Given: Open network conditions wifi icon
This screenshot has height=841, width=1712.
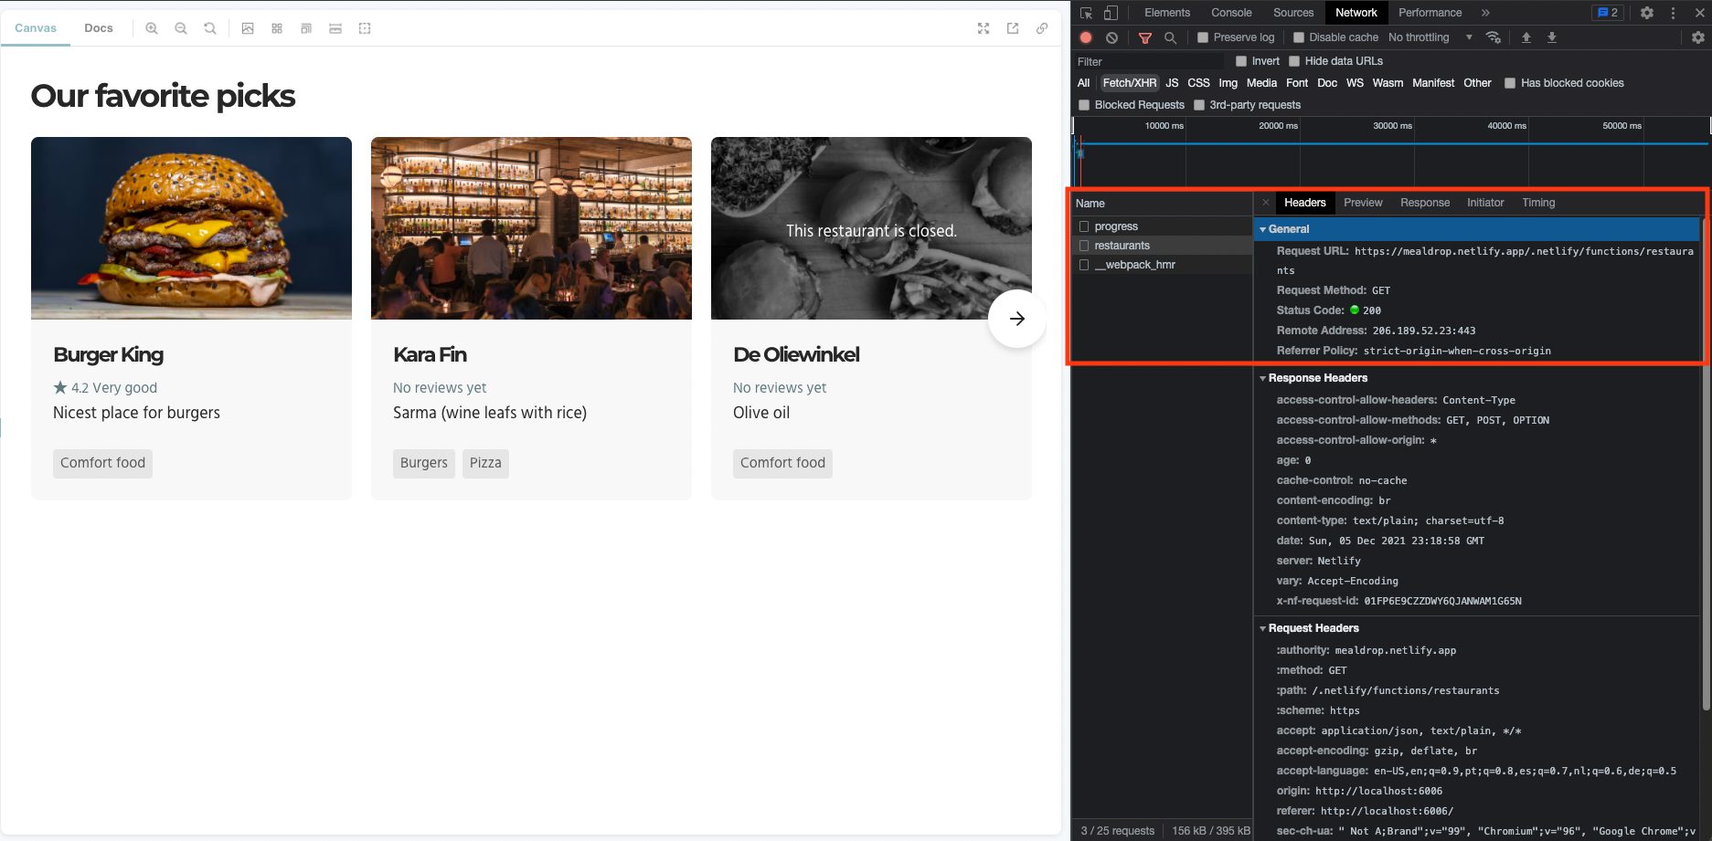Looking at the screenshot, I should pos(1494,37).
